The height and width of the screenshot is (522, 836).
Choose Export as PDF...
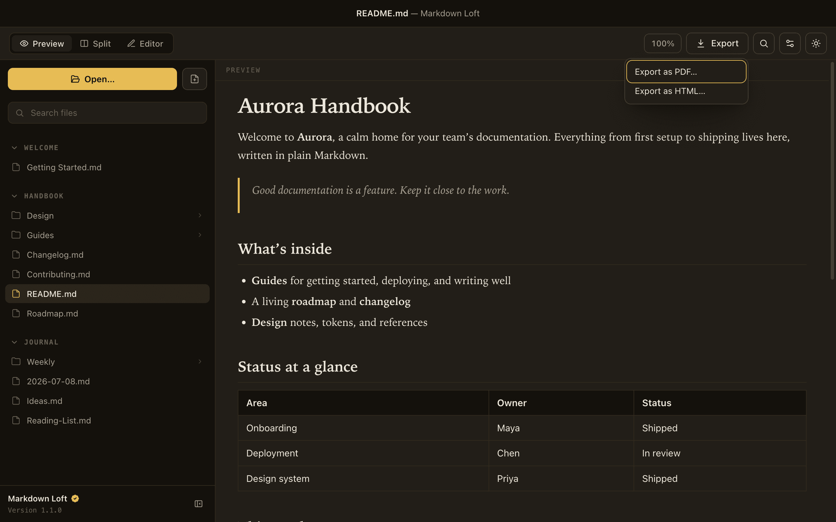click(686, 72)
